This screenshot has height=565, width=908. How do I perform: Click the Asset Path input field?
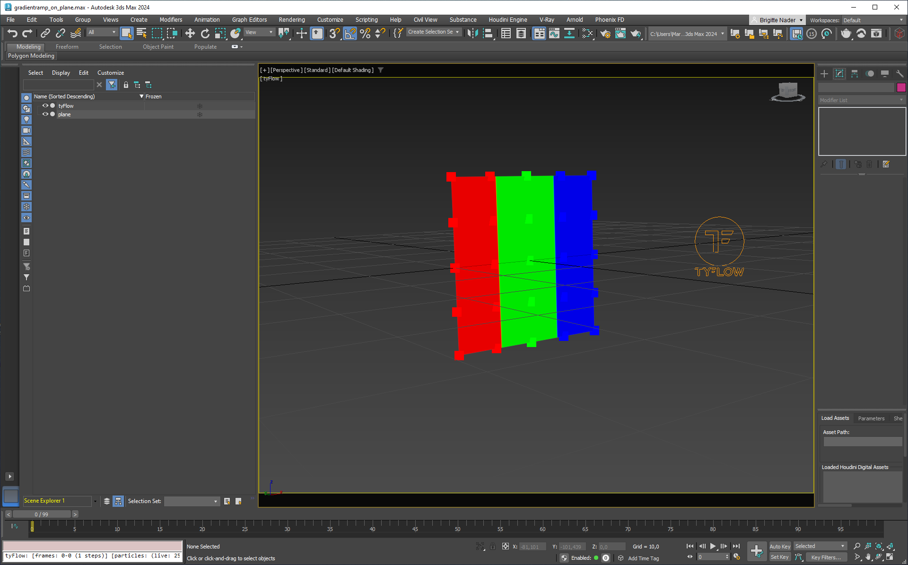click(x=862, y=442)
